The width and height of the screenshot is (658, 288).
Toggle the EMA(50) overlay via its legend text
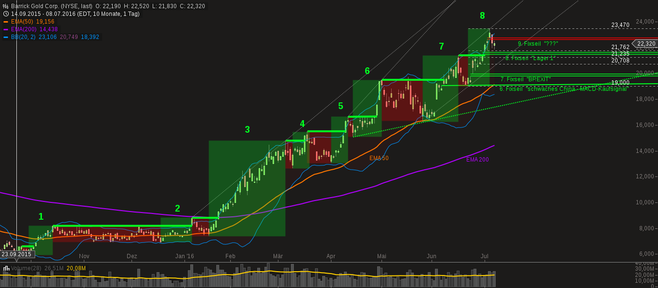(22, 21)
